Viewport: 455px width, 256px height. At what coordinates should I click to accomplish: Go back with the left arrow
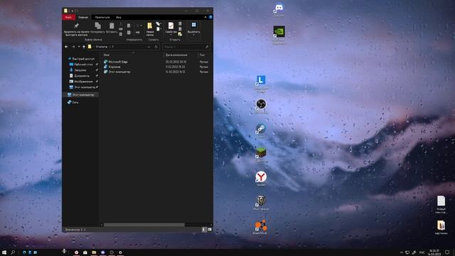pyautogui.click(x=66, y=47)
